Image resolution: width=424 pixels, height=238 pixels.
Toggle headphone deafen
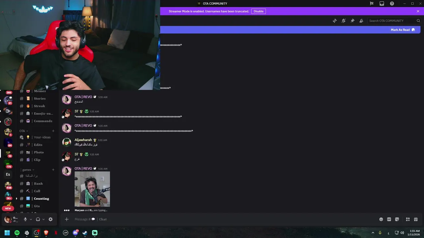38,219
